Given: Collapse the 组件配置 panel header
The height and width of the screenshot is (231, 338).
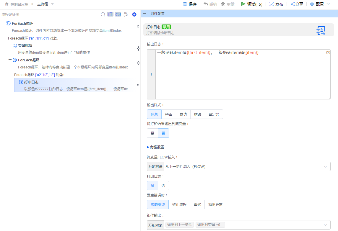Looking at the screenshot, I should [x=144, y=13].
